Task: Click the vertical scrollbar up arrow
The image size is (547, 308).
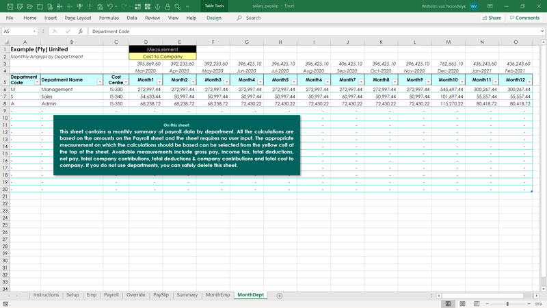Action: pyautogui.click(x=543, y=42)
